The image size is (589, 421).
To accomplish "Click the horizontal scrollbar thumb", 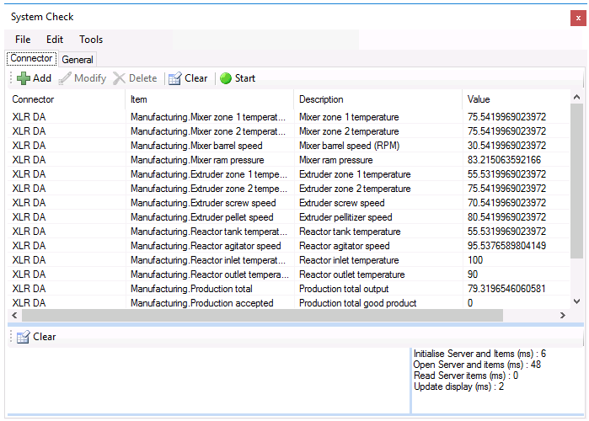I will point(262,315).
